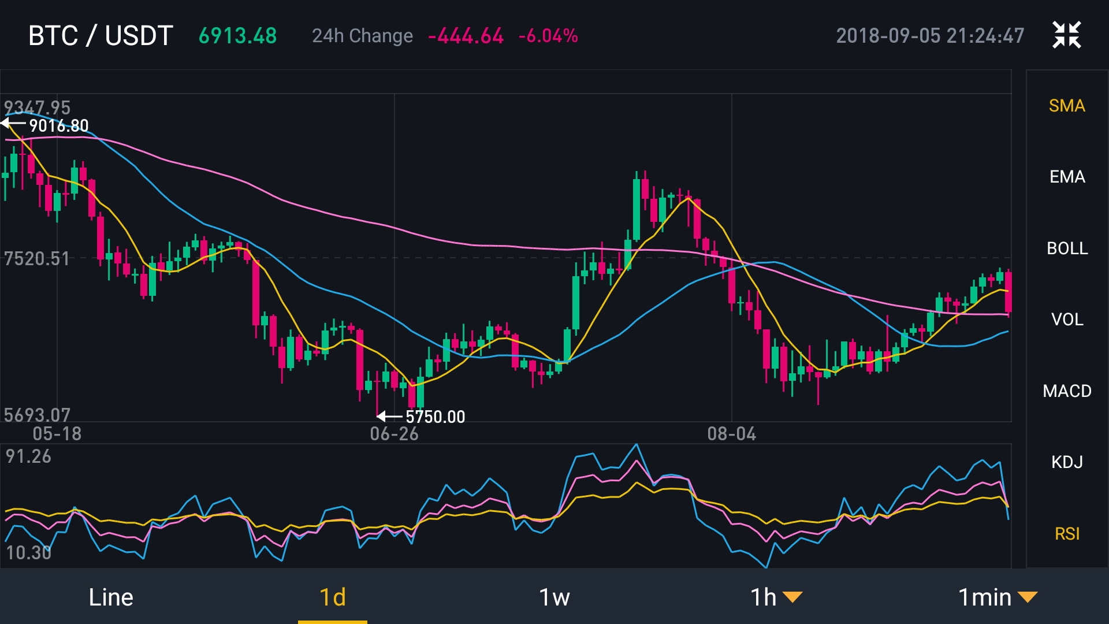Tap the percent change -6.04%
This screenshot has width=1109, height=624.
548,36
